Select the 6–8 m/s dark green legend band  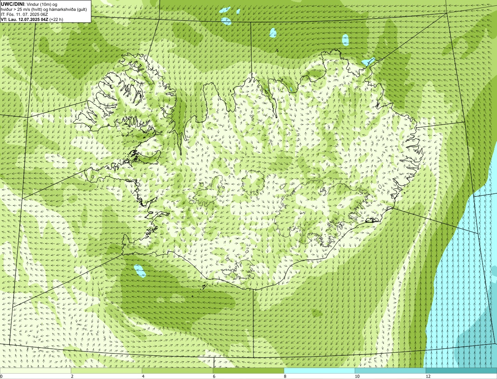(x=248, y=371)
